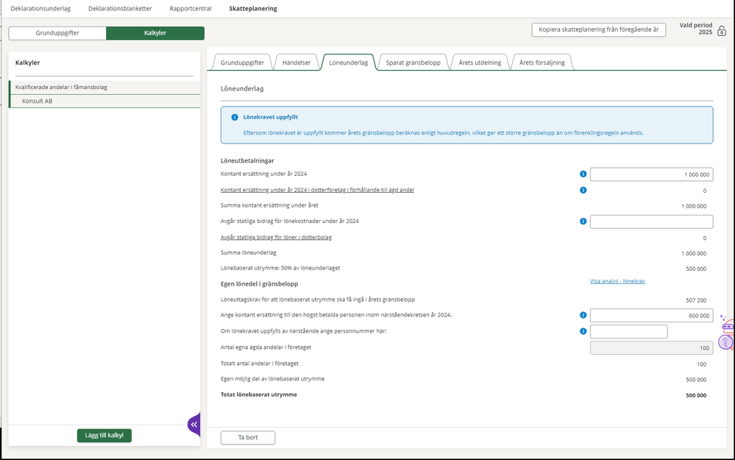Viewport: 735px width, 460px height.
Task: Click the Lägg till kalkyl button
Action: coord(104,436)
